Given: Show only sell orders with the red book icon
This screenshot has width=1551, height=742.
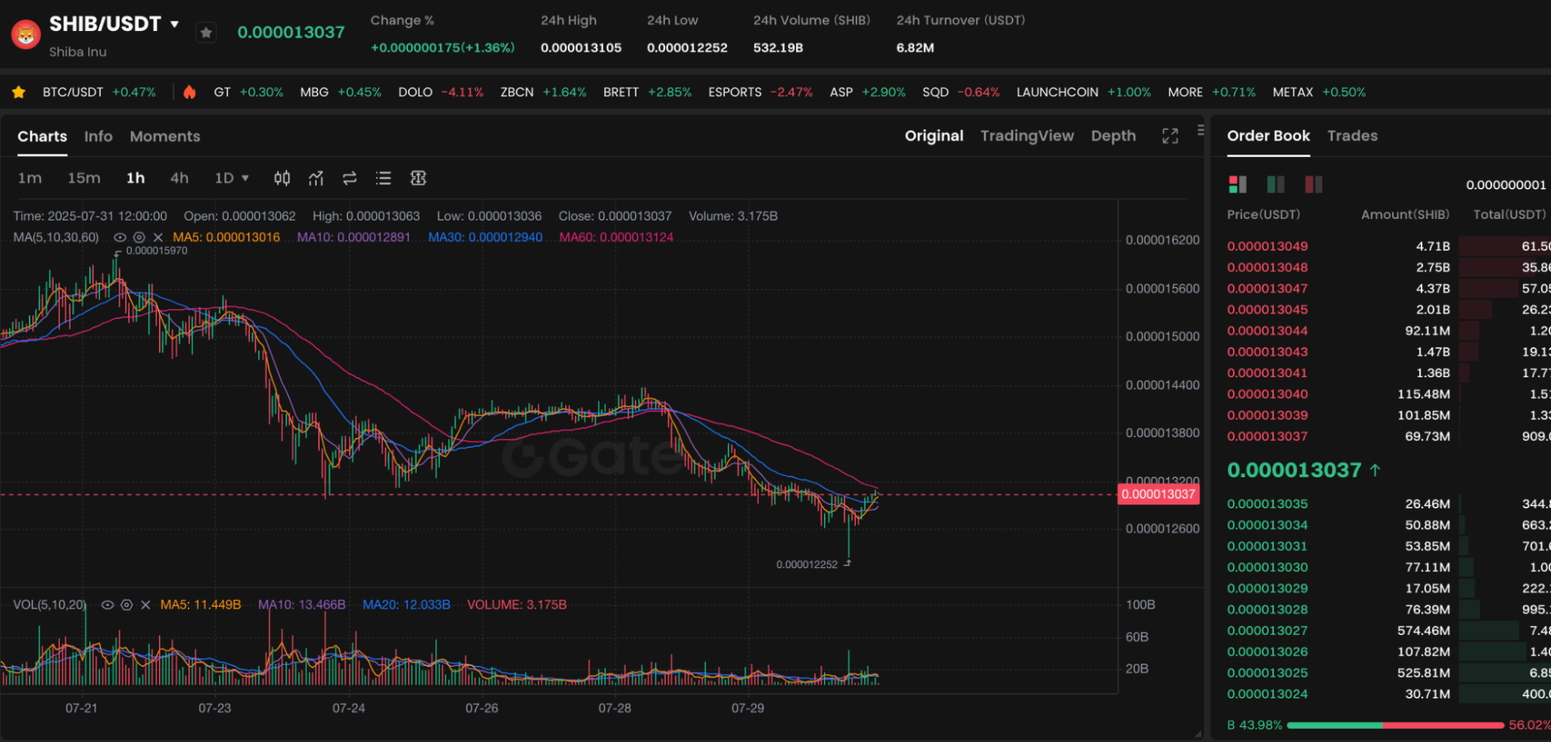Looking at the screenshot, I should point(1314,184).
